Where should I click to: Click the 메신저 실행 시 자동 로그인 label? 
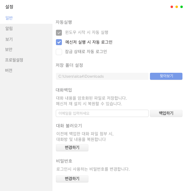coord(89,42)
